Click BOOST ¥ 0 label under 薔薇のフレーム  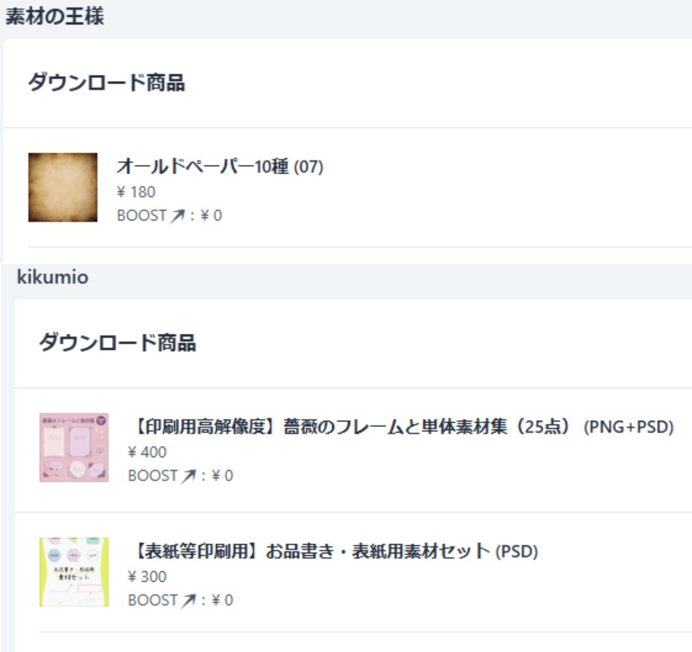click(180, 476)
